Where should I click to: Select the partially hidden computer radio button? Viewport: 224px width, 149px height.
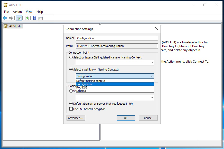[x=71, y=91]
